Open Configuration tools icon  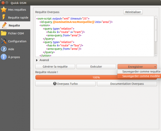click(4, 41)
